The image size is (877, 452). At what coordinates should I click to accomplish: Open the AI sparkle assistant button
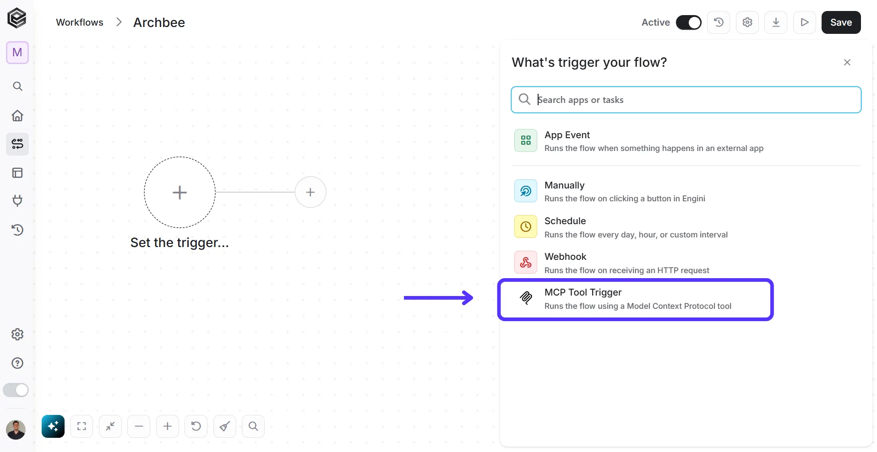point(53,426)
